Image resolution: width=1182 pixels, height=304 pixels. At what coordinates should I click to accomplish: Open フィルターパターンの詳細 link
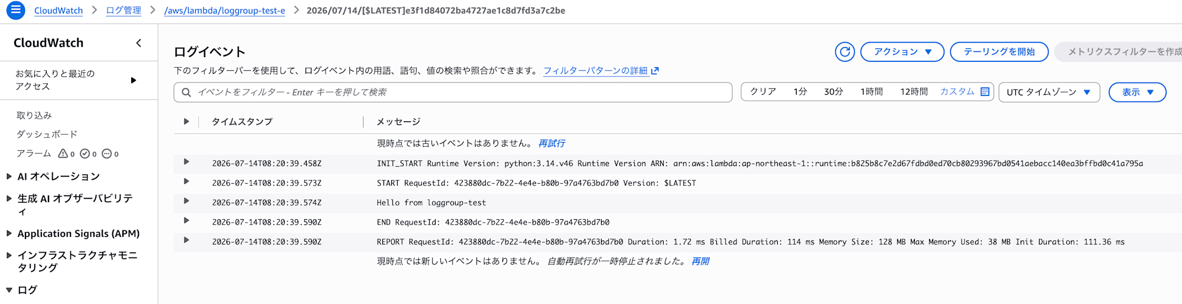pyautogui.click(x=596, y=71)
